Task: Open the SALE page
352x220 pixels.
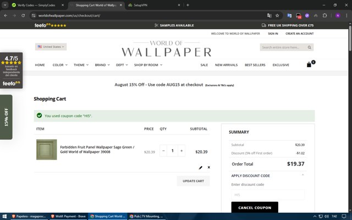Action: [x=204, y=65]
